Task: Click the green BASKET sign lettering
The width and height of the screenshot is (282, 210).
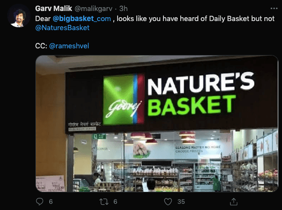Action: pyautogui.click(x=192, y=105)
